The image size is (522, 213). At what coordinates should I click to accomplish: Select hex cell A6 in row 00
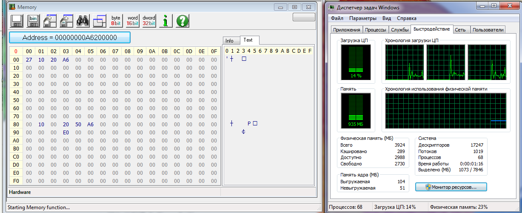[x=66, y=60]
